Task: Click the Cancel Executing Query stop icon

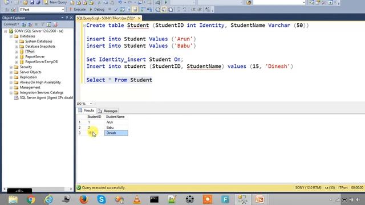Action: click(x=109, y=10)
